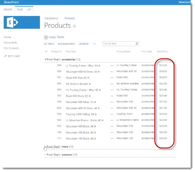195x172 pixels.
Task: Toggle the select-all checkmark in list header
Action: pyautogui.click(x=46, y=51)
